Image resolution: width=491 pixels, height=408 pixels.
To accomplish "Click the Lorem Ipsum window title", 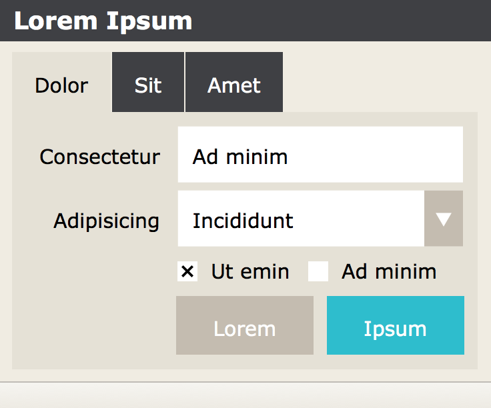I will [x=103, y=21].
